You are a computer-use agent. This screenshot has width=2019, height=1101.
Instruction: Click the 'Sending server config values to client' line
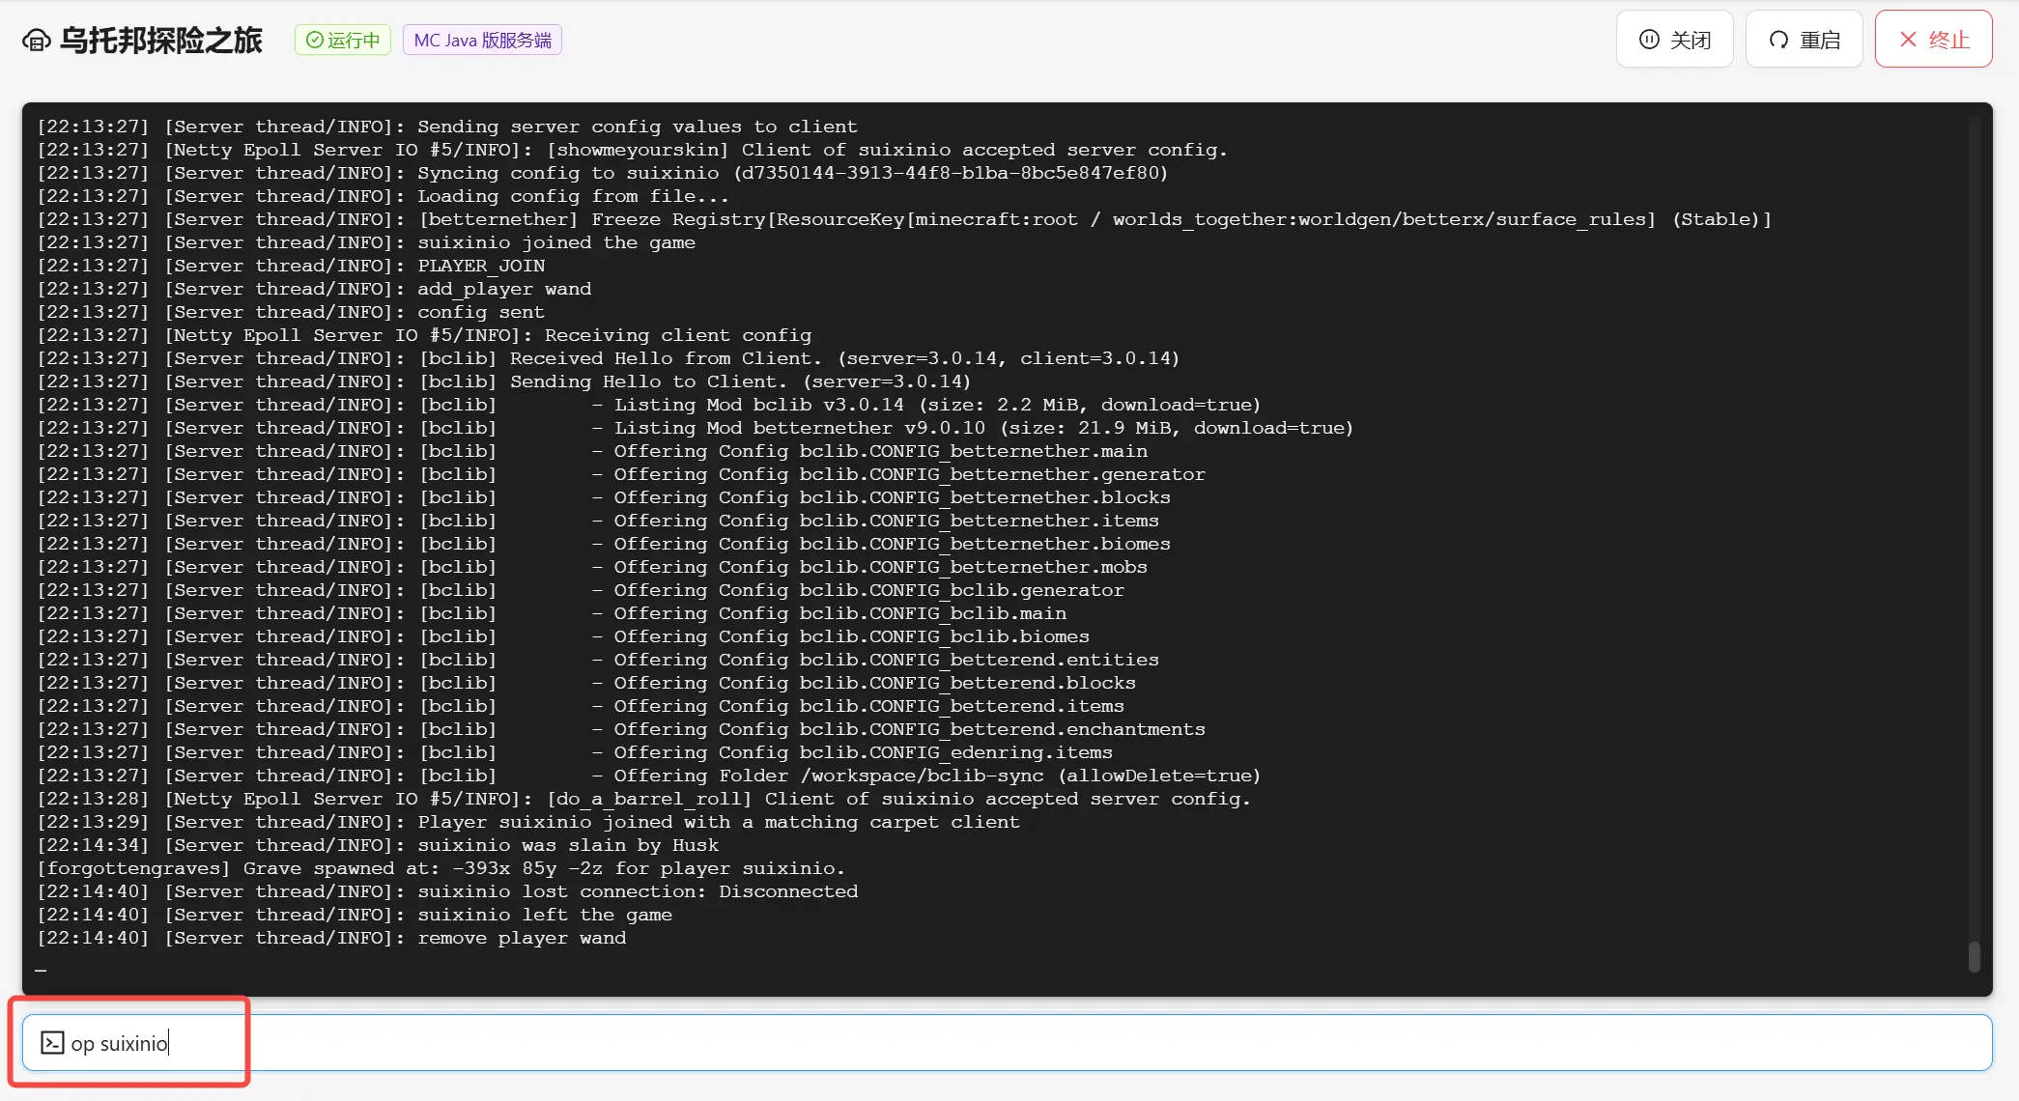tap(447, 127)
